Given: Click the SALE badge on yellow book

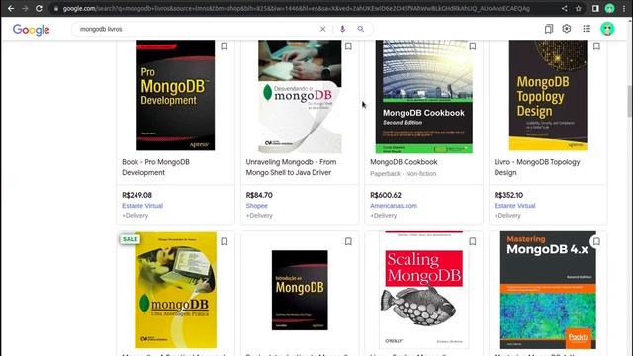Looking at the screenshot, I should [x=130, y=239].
